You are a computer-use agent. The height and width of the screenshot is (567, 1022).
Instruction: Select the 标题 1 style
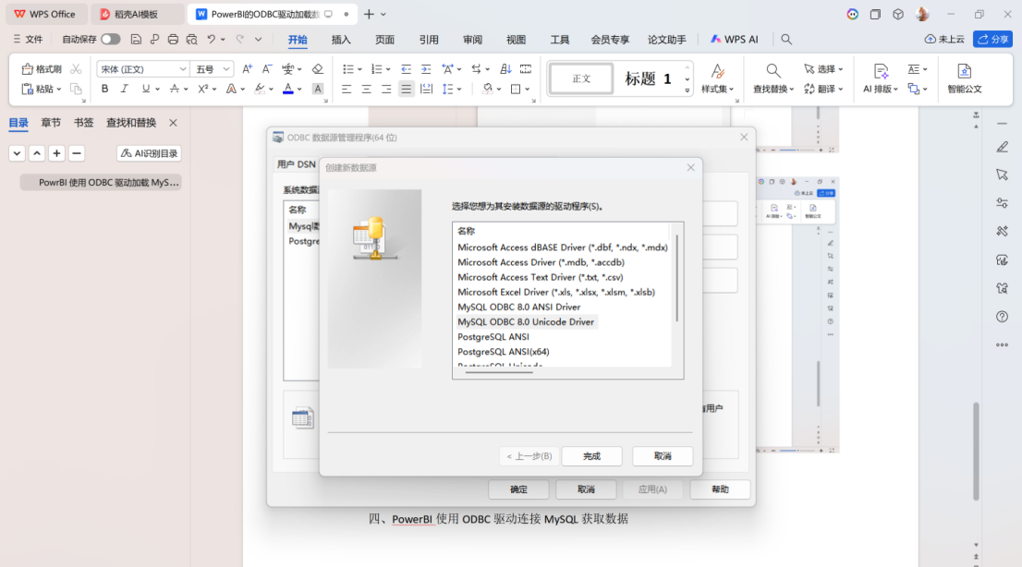coord(648,78)
